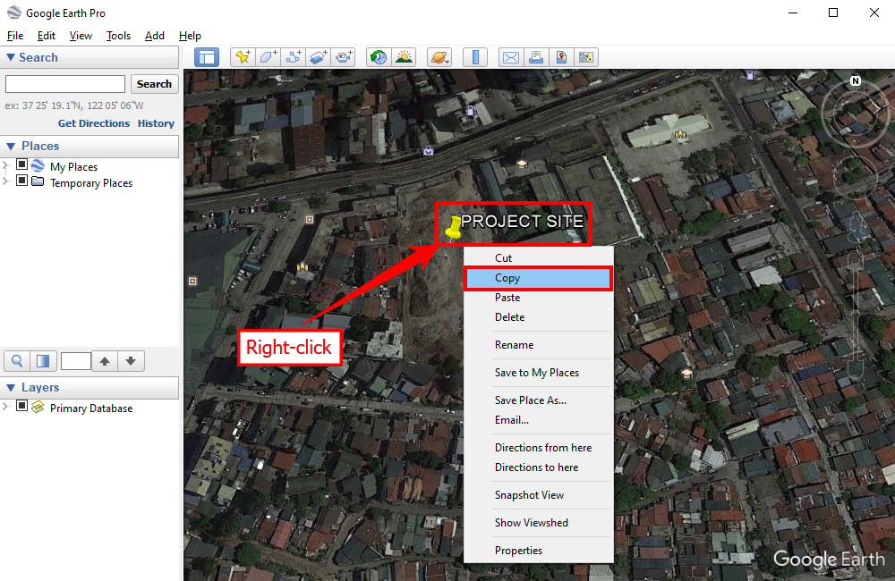
Task: Click the zoom slider handle on the map
Action: [855, 314]
